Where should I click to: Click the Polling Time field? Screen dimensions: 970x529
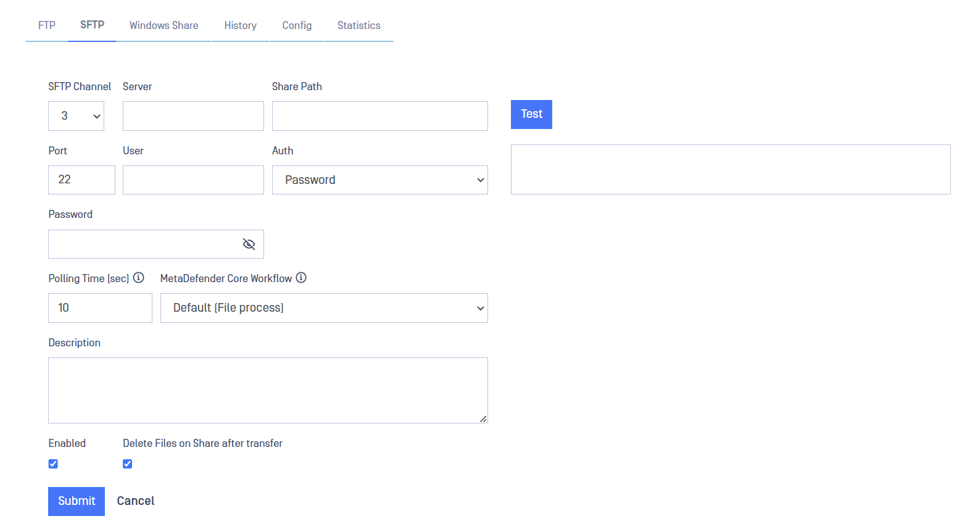(x=100, y=308)
